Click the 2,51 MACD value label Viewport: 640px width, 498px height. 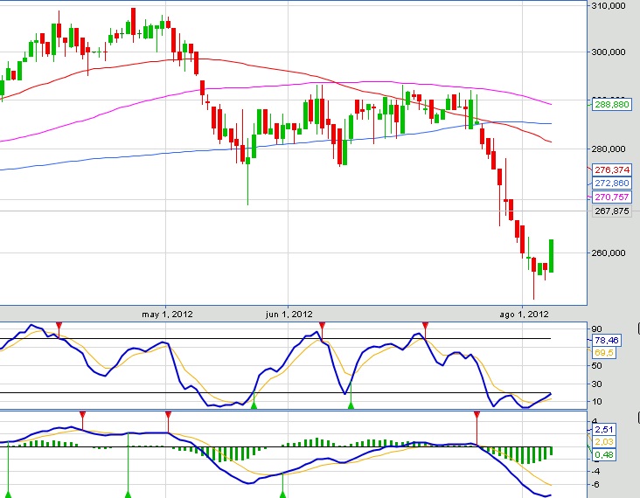coord(605,430)
